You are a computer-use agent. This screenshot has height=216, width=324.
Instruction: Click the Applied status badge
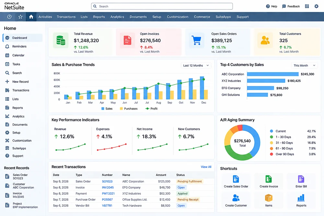click(x=182, y=193)
